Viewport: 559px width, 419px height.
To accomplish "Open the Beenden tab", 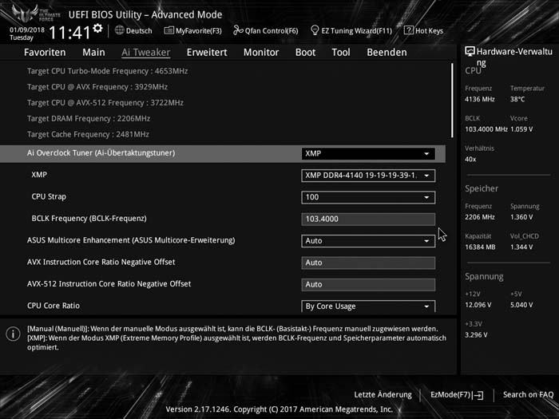I will pyautogui.click(x=387, y=53).
